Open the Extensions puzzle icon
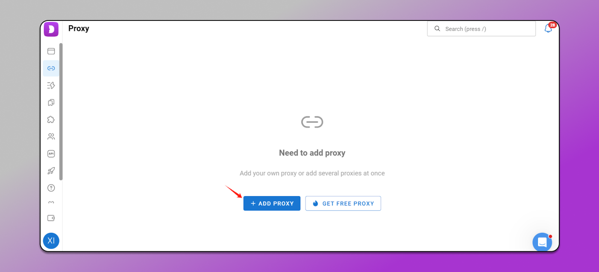The height and width of the screenshot is (272, 599). coord(51,119)
